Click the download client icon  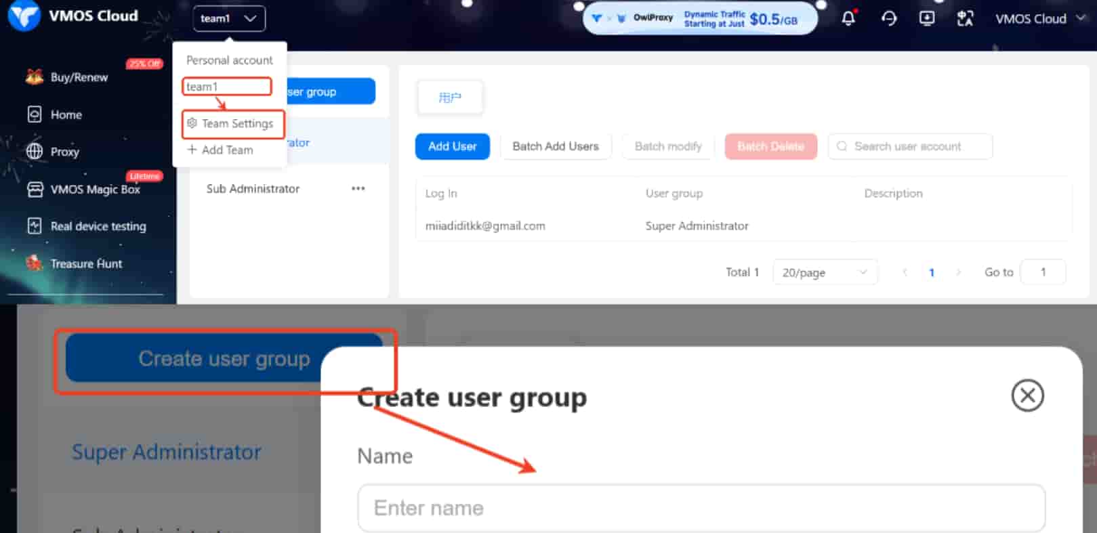pos(926,18)
